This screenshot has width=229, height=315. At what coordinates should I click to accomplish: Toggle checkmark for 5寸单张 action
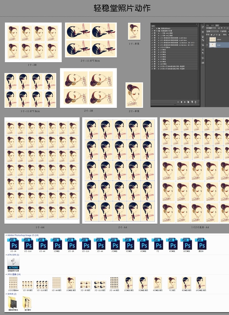[x=152, y=55]
